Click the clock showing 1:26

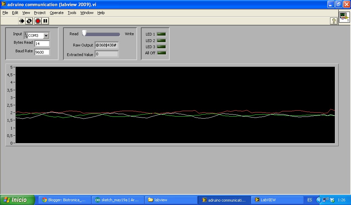(341, 200)
